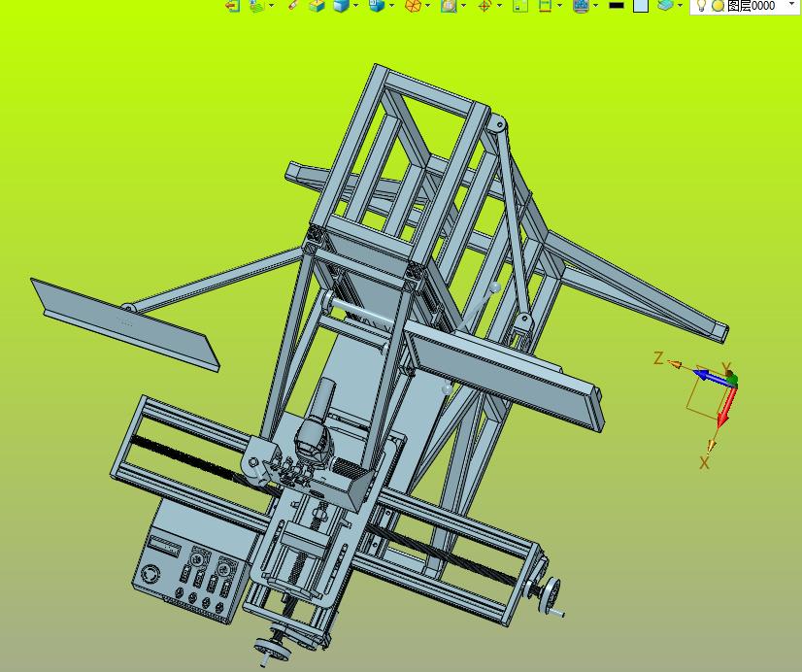802x672 pixels.
Task: Click the orange faceted polyhedron icon
Action: point(413,6)
